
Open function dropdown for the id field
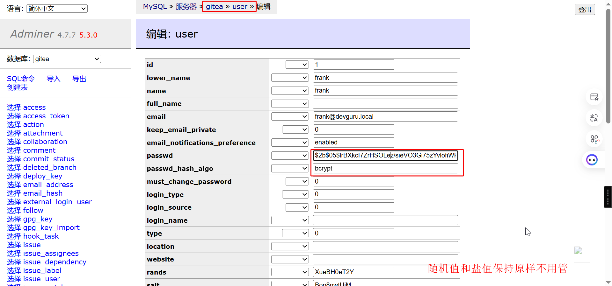click(297, 65)
